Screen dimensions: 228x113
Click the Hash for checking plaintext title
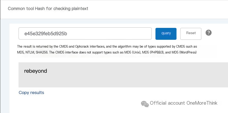click(x=61, y=9)
